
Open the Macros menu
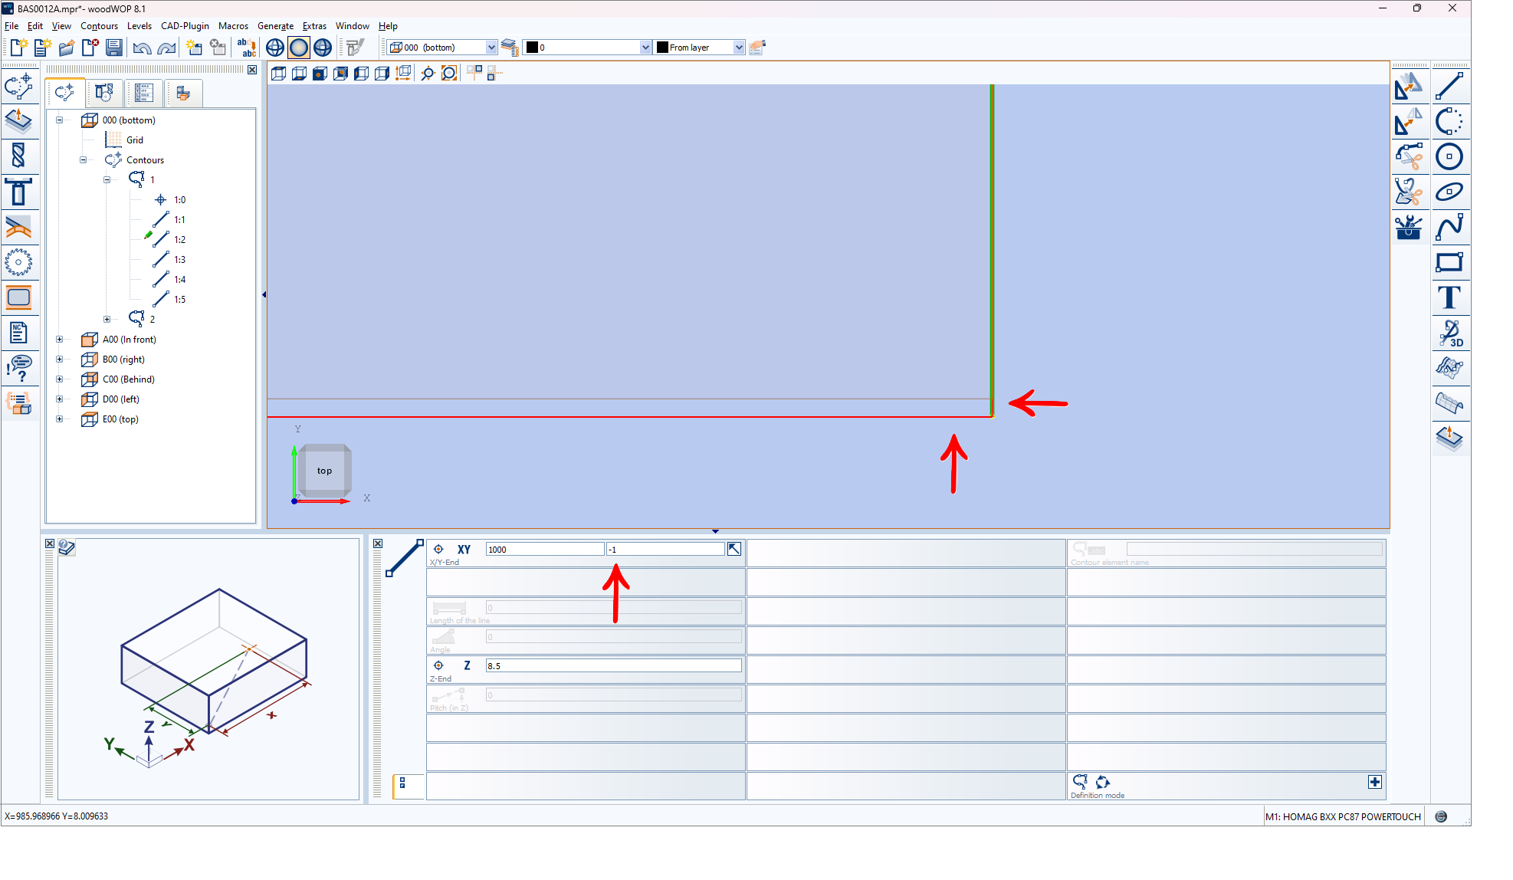[x=233, y=26]
